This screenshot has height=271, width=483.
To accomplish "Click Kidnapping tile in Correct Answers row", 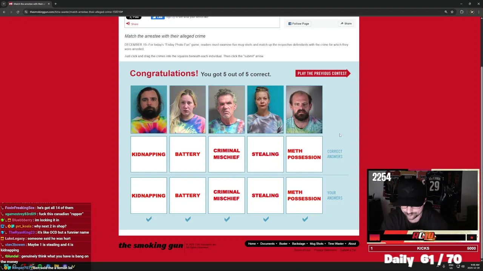I will tap(149, 154).
